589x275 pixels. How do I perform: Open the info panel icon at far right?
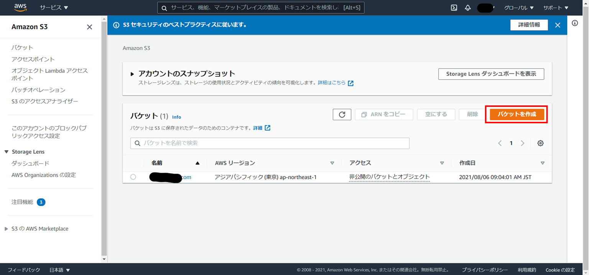pos(575,23)
